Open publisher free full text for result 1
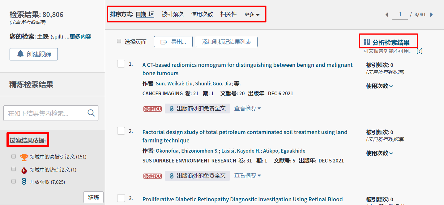The height and width of the screenshot is (205, 444). click(198, 109)
